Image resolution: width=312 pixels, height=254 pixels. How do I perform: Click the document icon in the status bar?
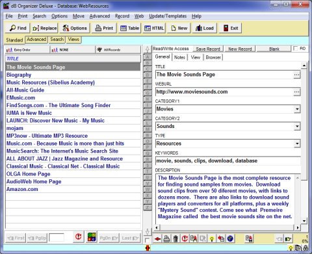pyautogui.click(x=298, y=248)
